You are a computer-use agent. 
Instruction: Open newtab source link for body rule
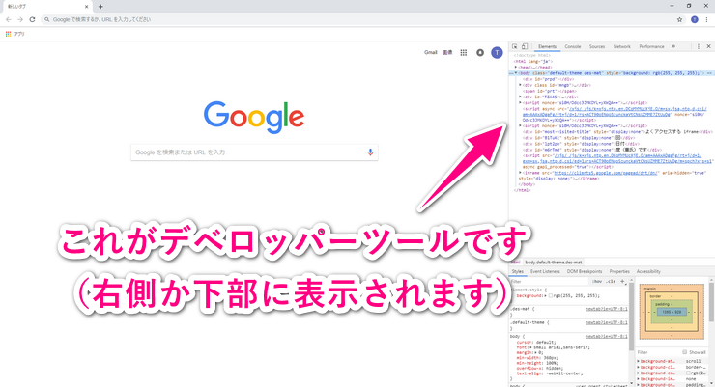[607, 337]
